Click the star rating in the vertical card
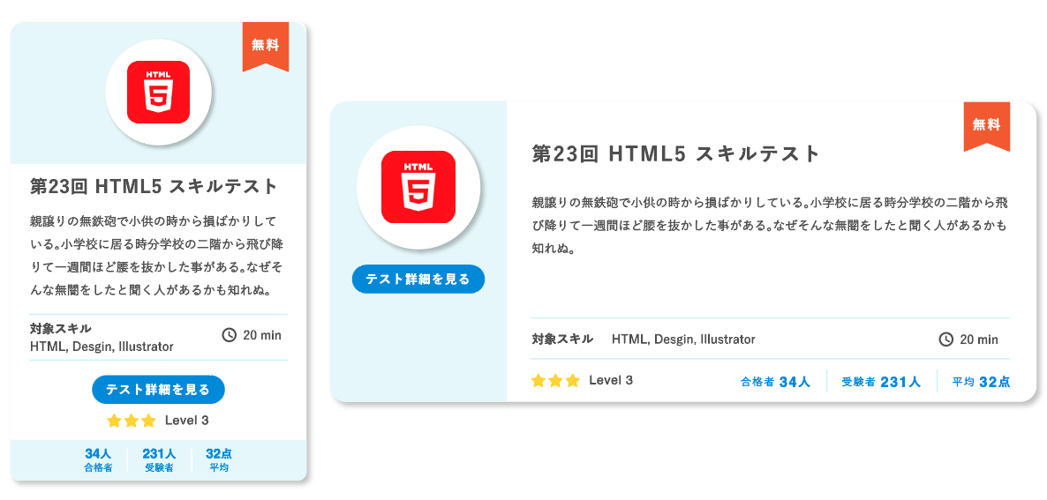The height and width of the screenshot is (500, 1047). pyautogui.click(x=132, y=421)
